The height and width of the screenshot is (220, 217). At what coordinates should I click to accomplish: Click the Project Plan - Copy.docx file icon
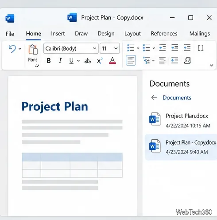155,146
